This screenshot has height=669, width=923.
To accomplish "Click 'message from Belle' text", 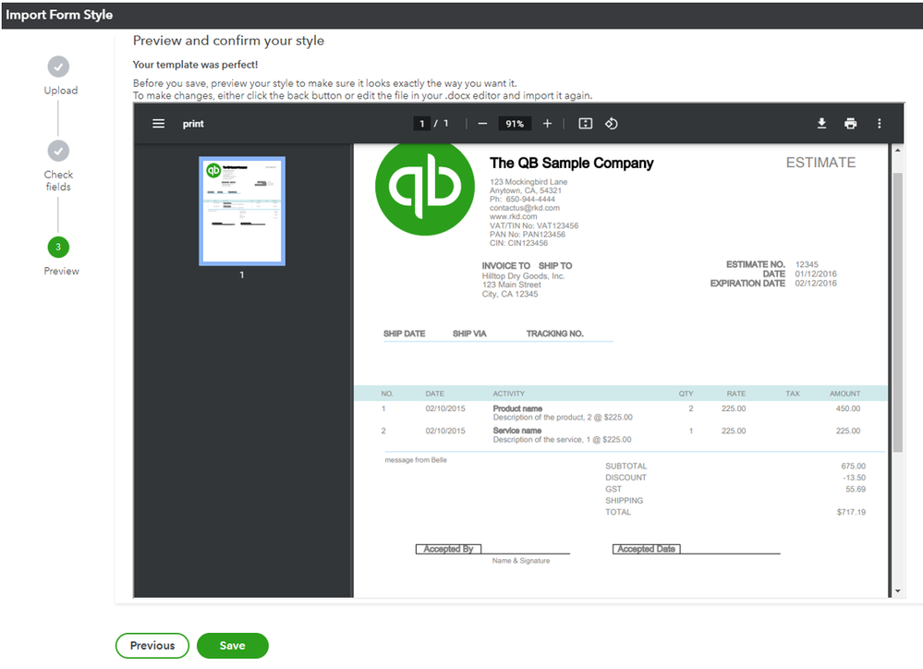I will [x=416, y=460].
